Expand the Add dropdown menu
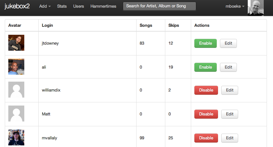 [45, 6]
